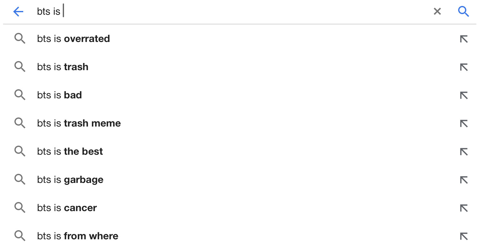Click the magnifier icon beside "bts is from where"
Image resolution: width=482 pixels, height=244 pixels.
(20, 236)
